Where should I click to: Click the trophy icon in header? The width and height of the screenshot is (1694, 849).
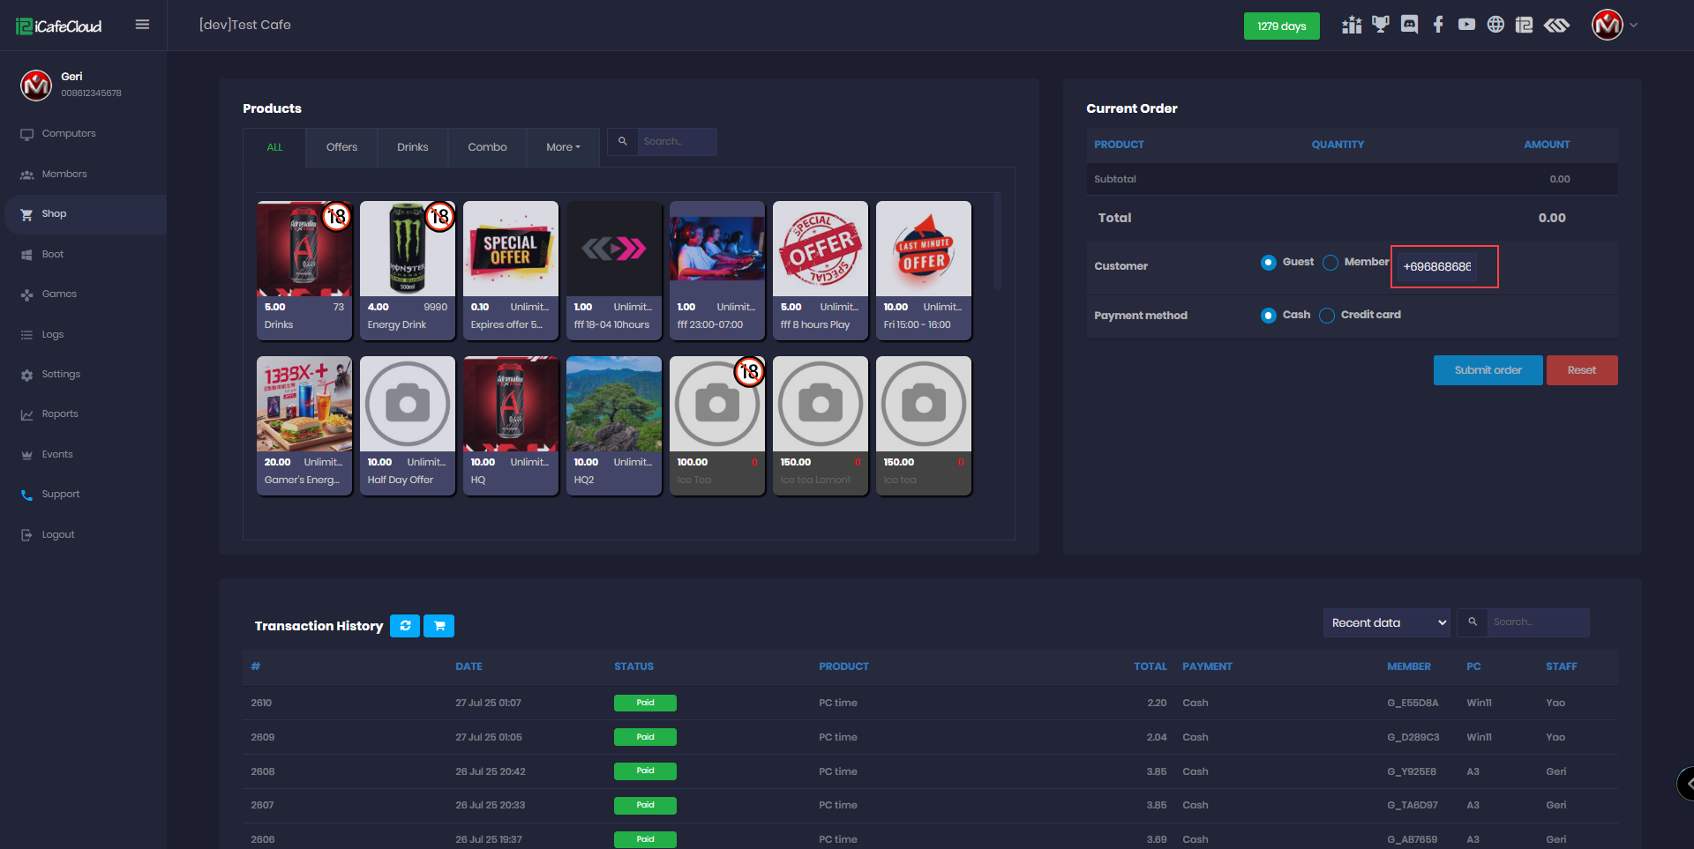click(x=1381, y=25)
